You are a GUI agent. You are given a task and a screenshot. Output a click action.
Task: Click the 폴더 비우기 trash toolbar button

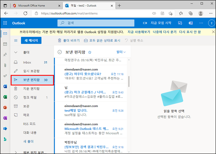click(69, 40)
